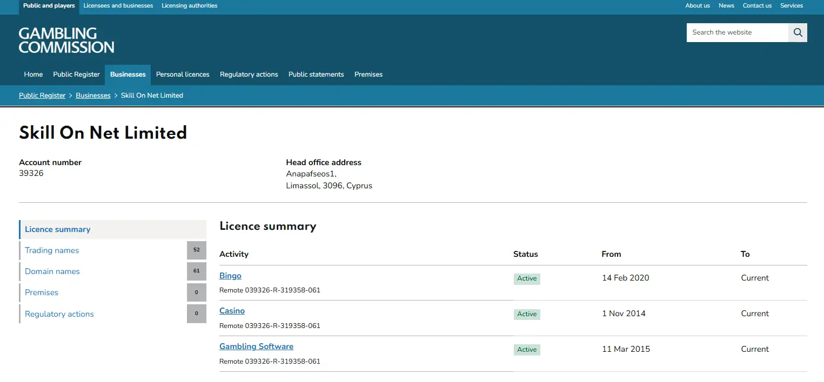Click the 61 count badge
Screen dimensions: 824x382
coord(197,271)
